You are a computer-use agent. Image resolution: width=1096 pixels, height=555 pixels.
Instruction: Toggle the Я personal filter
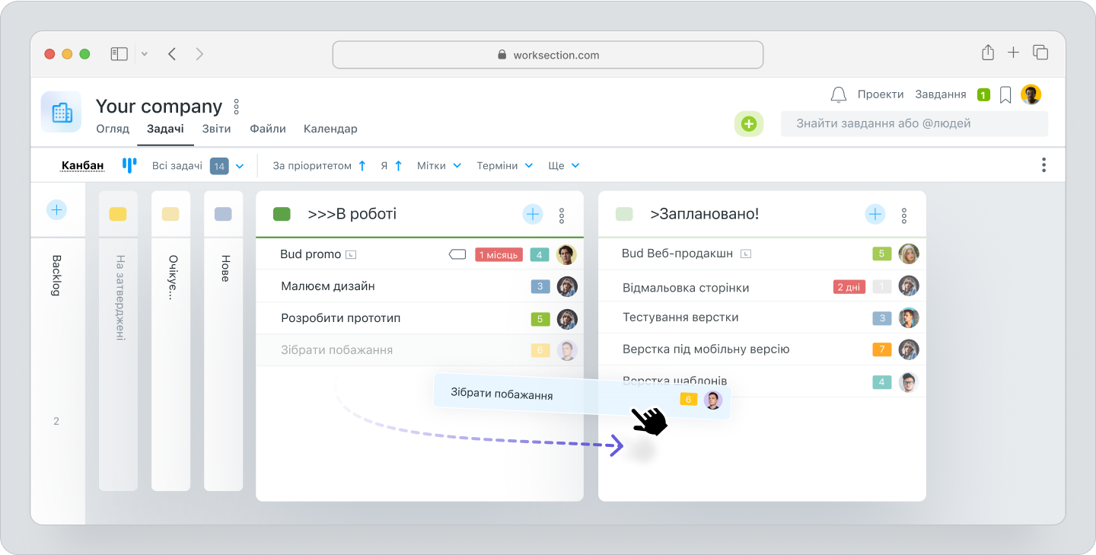[391, 165]
